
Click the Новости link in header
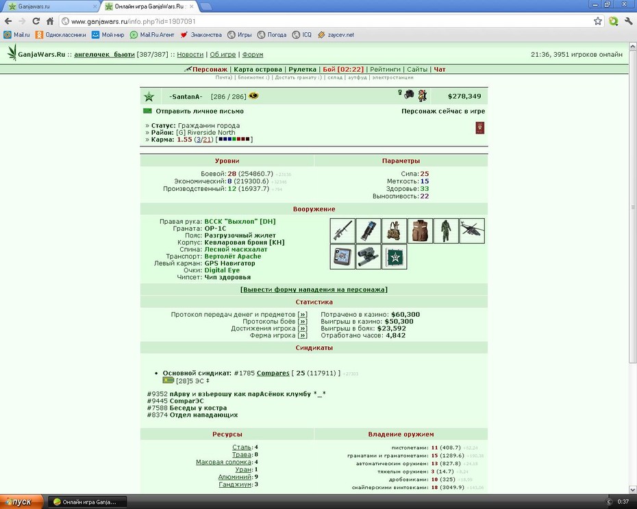[190, 55]
